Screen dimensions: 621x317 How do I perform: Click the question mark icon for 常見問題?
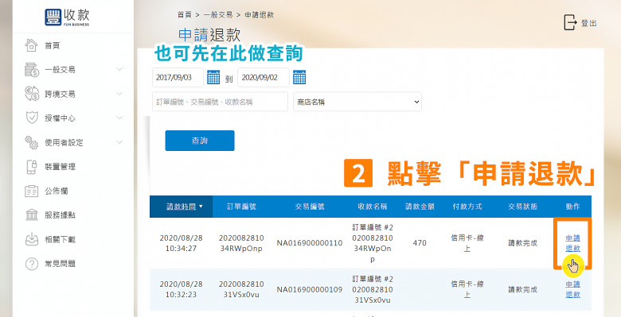pos(31,264)
